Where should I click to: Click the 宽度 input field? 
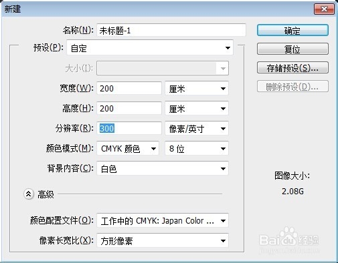pos(129,88)
